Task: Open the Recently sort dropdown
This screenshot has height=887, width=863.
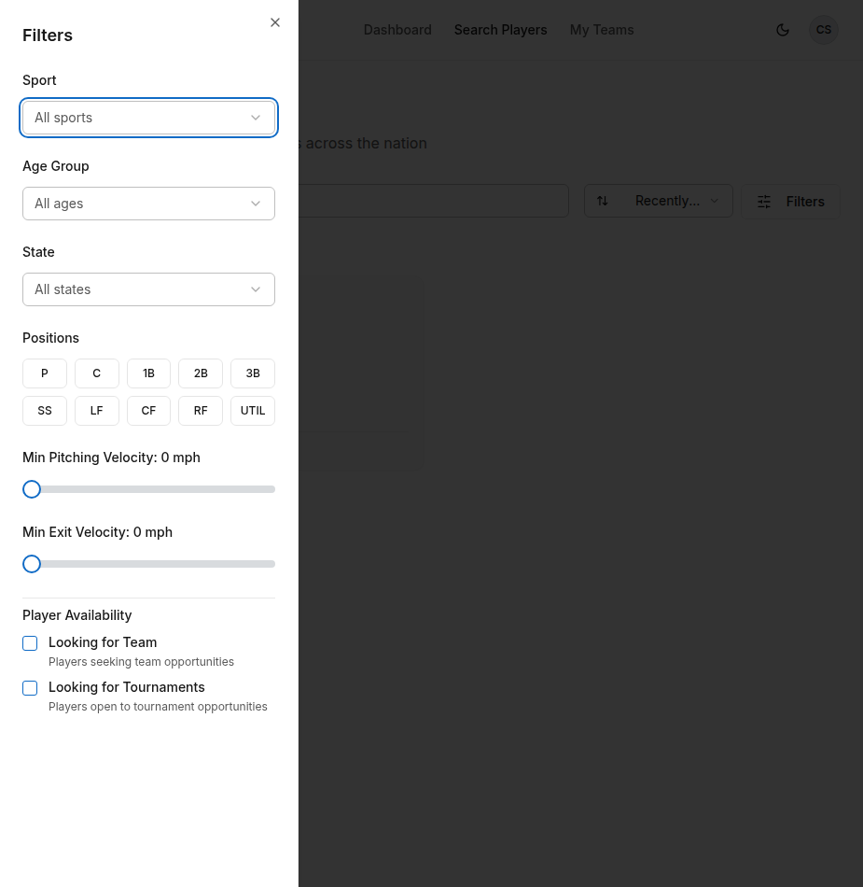Action: click(x=658, y=201)
